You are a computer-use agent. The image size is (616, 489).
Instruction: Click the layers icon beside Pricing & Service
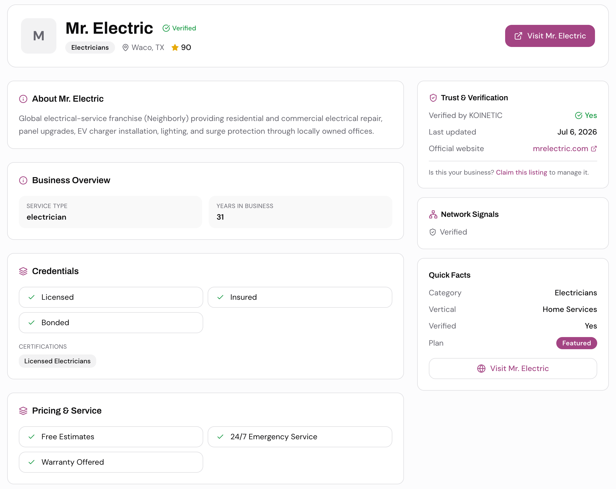point(23,411)
